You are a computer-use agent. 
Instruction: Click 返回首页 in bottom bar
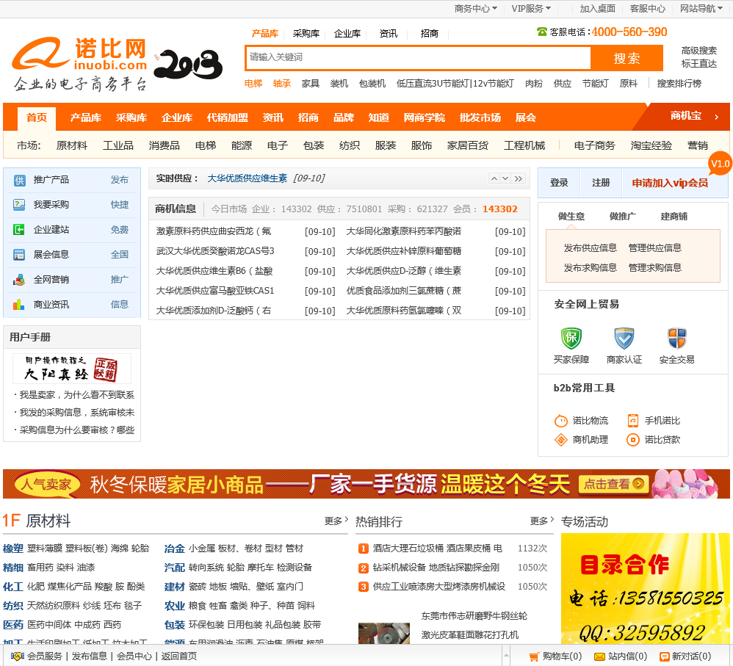point(179,656)
